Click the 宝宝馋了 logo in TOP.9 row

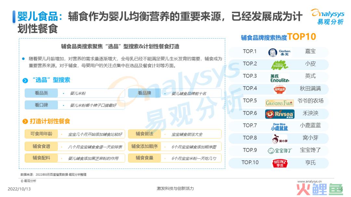[x=279, y=151]
